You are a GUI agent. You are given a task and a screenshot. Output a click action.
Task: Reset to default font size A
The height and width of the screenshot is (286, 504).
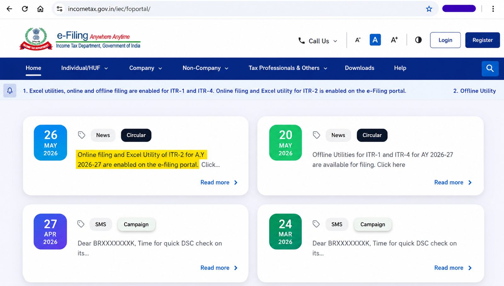pos(375,40)
